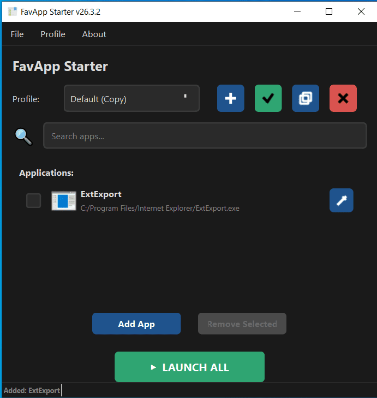Viewport: 377px width, 398px height.
Task: Click the ExtExport application thumbnail icon
Action: click(64, 200)
